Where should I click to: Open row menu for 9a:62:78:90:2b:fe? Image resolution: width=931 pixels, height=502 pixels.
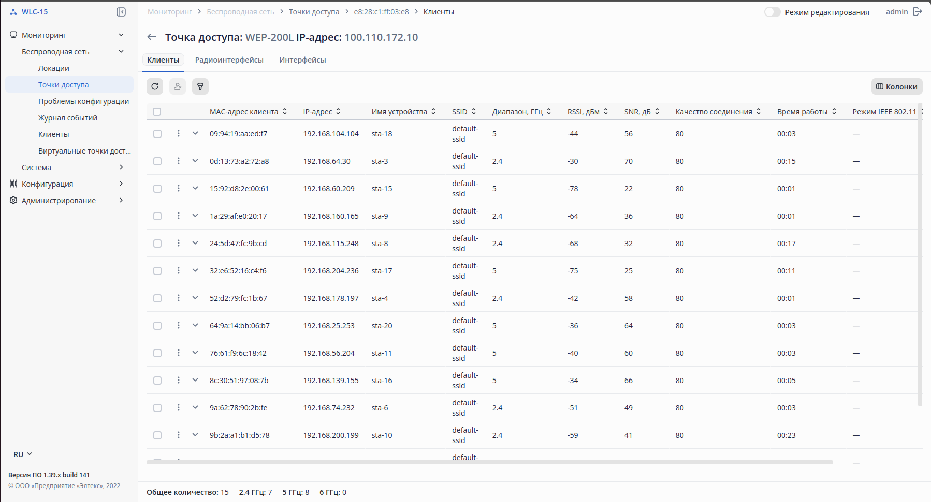[x=179, y=407]
